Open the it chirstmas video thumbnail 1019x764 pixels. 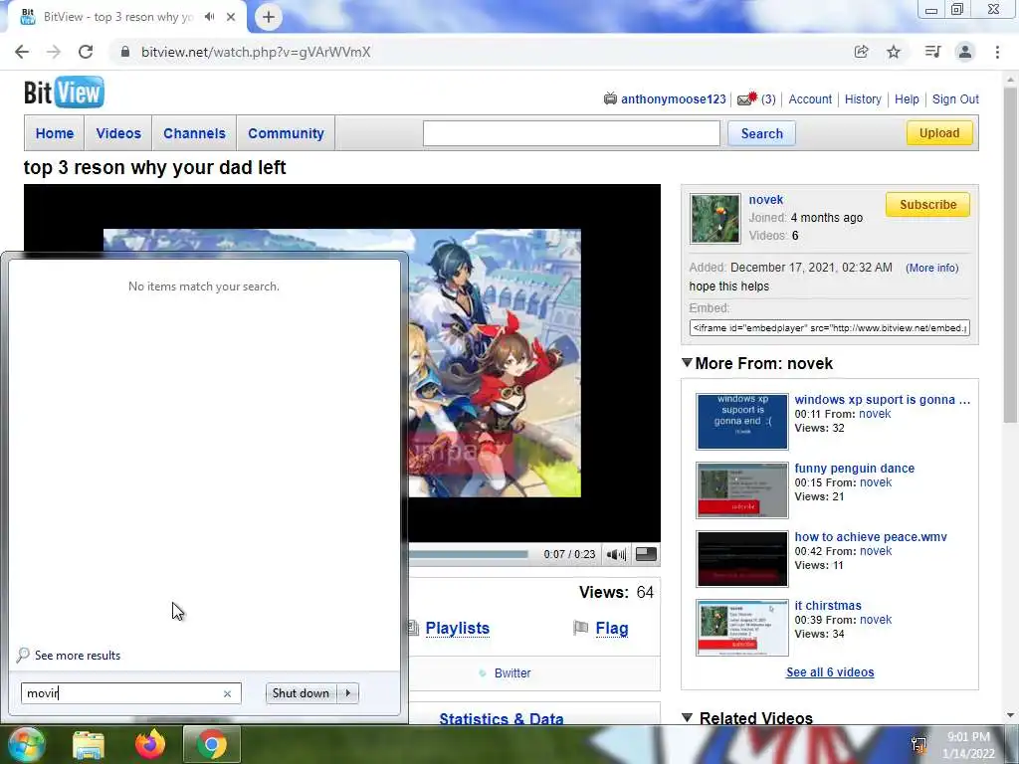742,628
